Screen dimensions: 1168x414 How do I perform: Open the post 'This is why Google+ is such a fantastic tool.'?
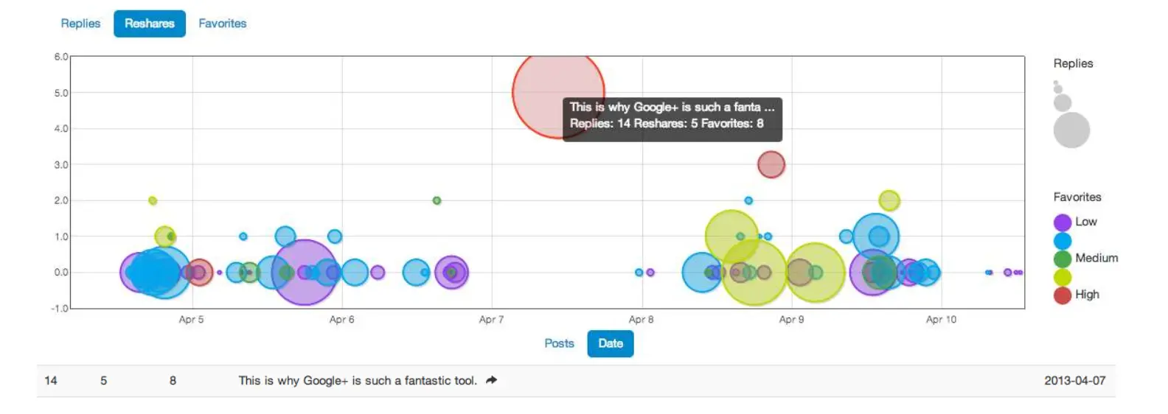[x=357, y=381]
